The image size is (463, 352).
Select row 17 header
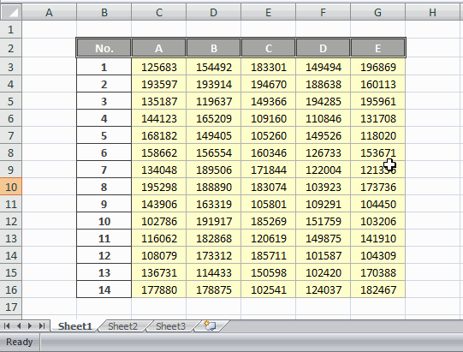[x=11, y=307]
